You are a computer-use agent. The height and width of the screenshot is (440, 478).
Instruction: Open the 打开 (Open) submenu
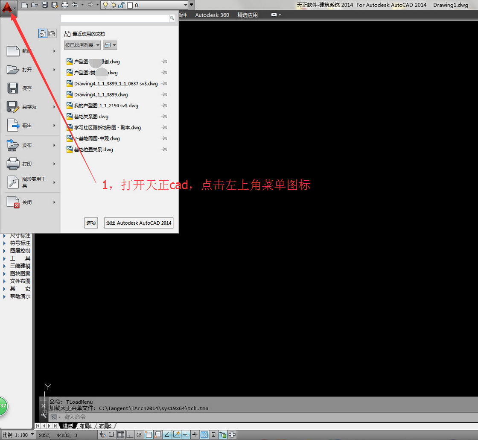(54, 70)
